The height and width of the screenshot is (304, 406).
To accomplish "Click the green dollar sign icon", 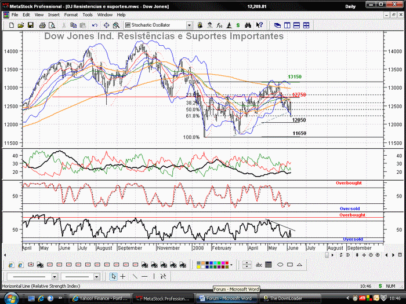I will (238, 25).
